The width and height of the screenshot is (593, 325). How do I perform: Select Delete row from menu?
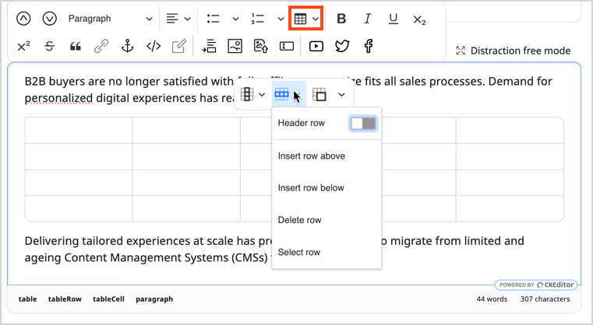pos(299,220)
